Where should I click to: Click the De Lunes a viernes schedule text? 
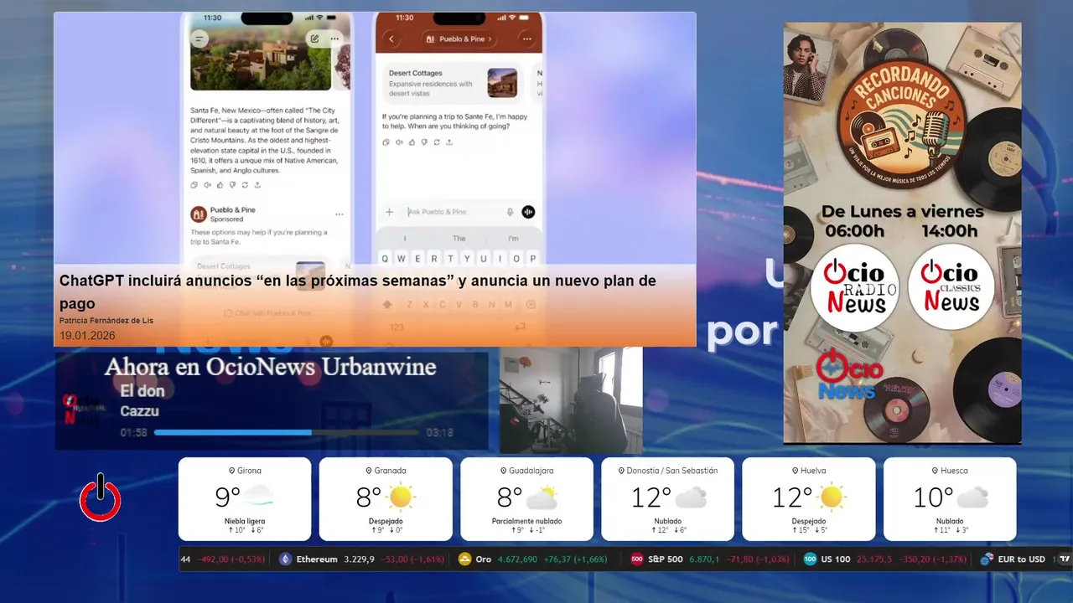coord(903,211)
